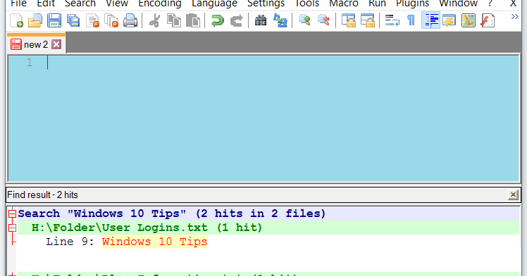Open the ? help menu
The height and width of the screenshot is (276, 527).
(x=490, y=4)
